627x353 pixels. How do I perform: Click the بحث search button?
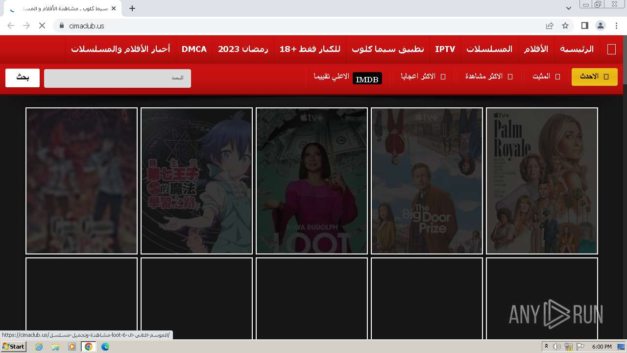coord(23,78)
